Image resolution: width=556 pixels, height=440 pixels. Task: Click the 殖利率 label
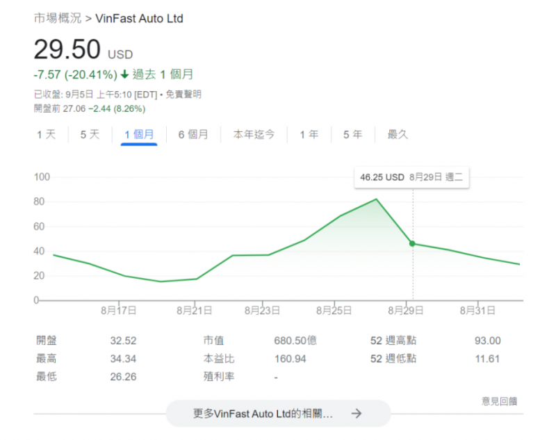(219, 377)
